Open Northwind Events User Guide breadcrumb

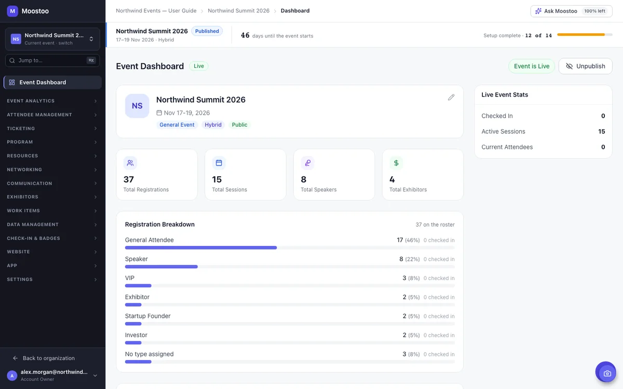pyautogui.click(x=156, y=10)
